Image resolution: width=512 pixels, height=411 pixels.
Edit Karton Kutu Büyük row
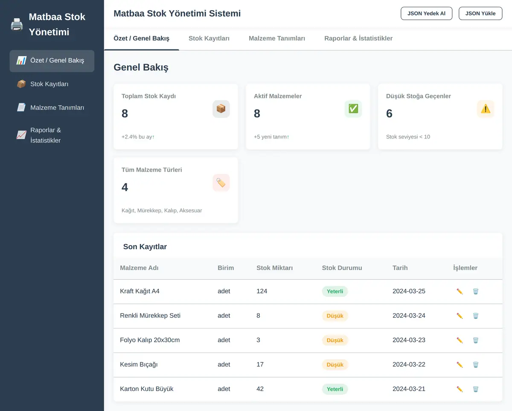click(x=460, y=389)
